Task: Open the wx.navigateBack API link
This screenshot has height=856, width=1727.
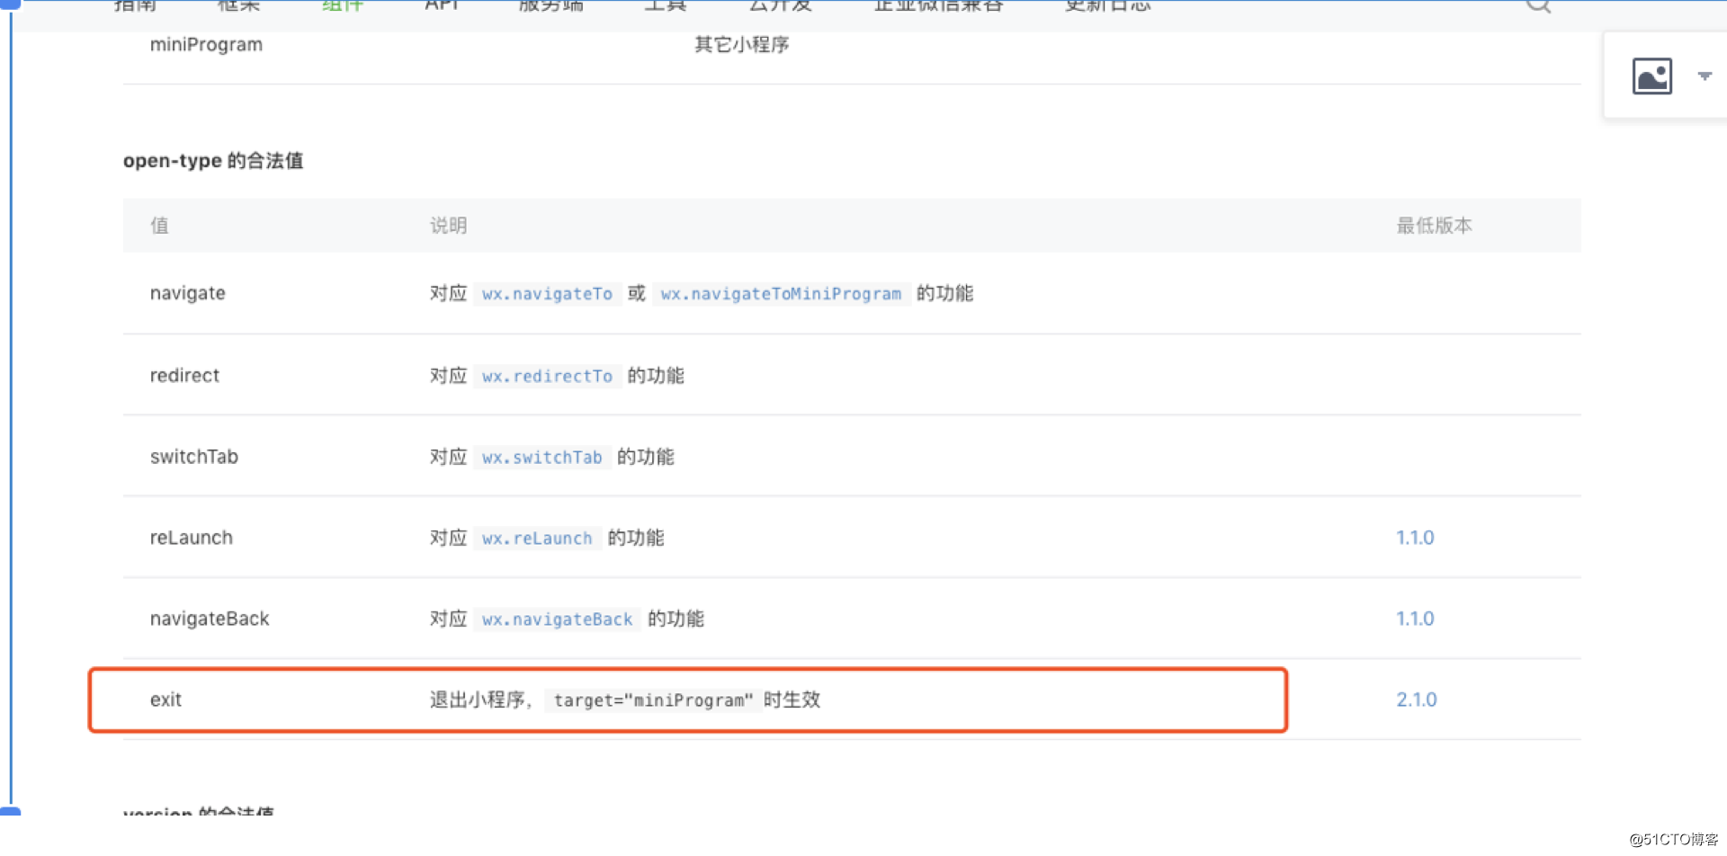Action: [557, 619]
